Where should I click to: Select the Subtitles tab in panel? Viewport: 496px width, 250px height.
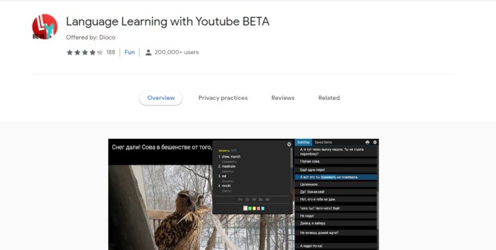pyautogui.click(x=303, y=142)
